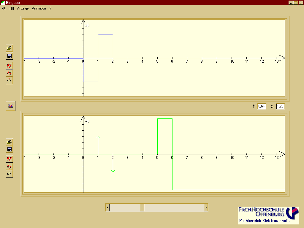Click the horizontal scrollbar thumb
This screenshot has width=304, height=228.
click(142, 208)
